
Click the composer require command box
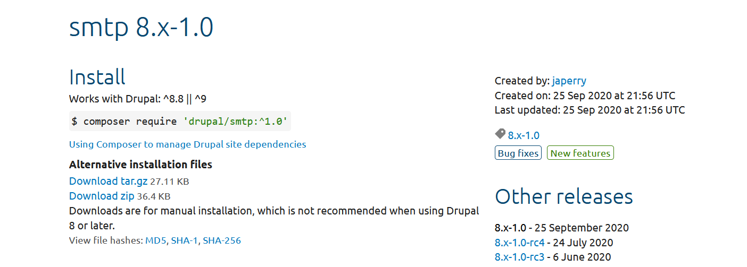(180, 122)
